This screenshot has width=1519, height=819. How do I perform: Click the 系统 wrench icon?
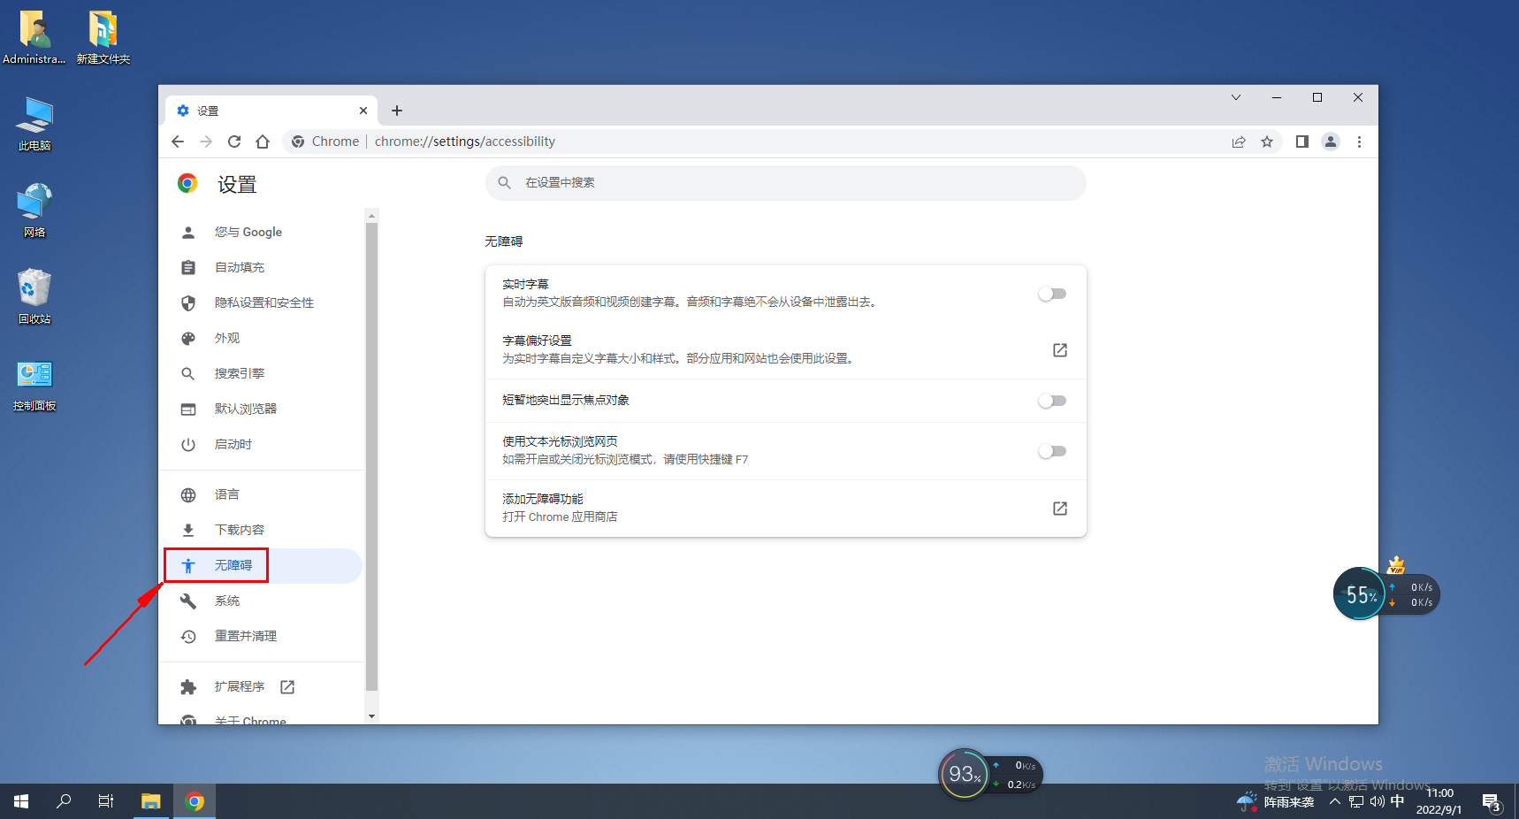pos(188,601)
